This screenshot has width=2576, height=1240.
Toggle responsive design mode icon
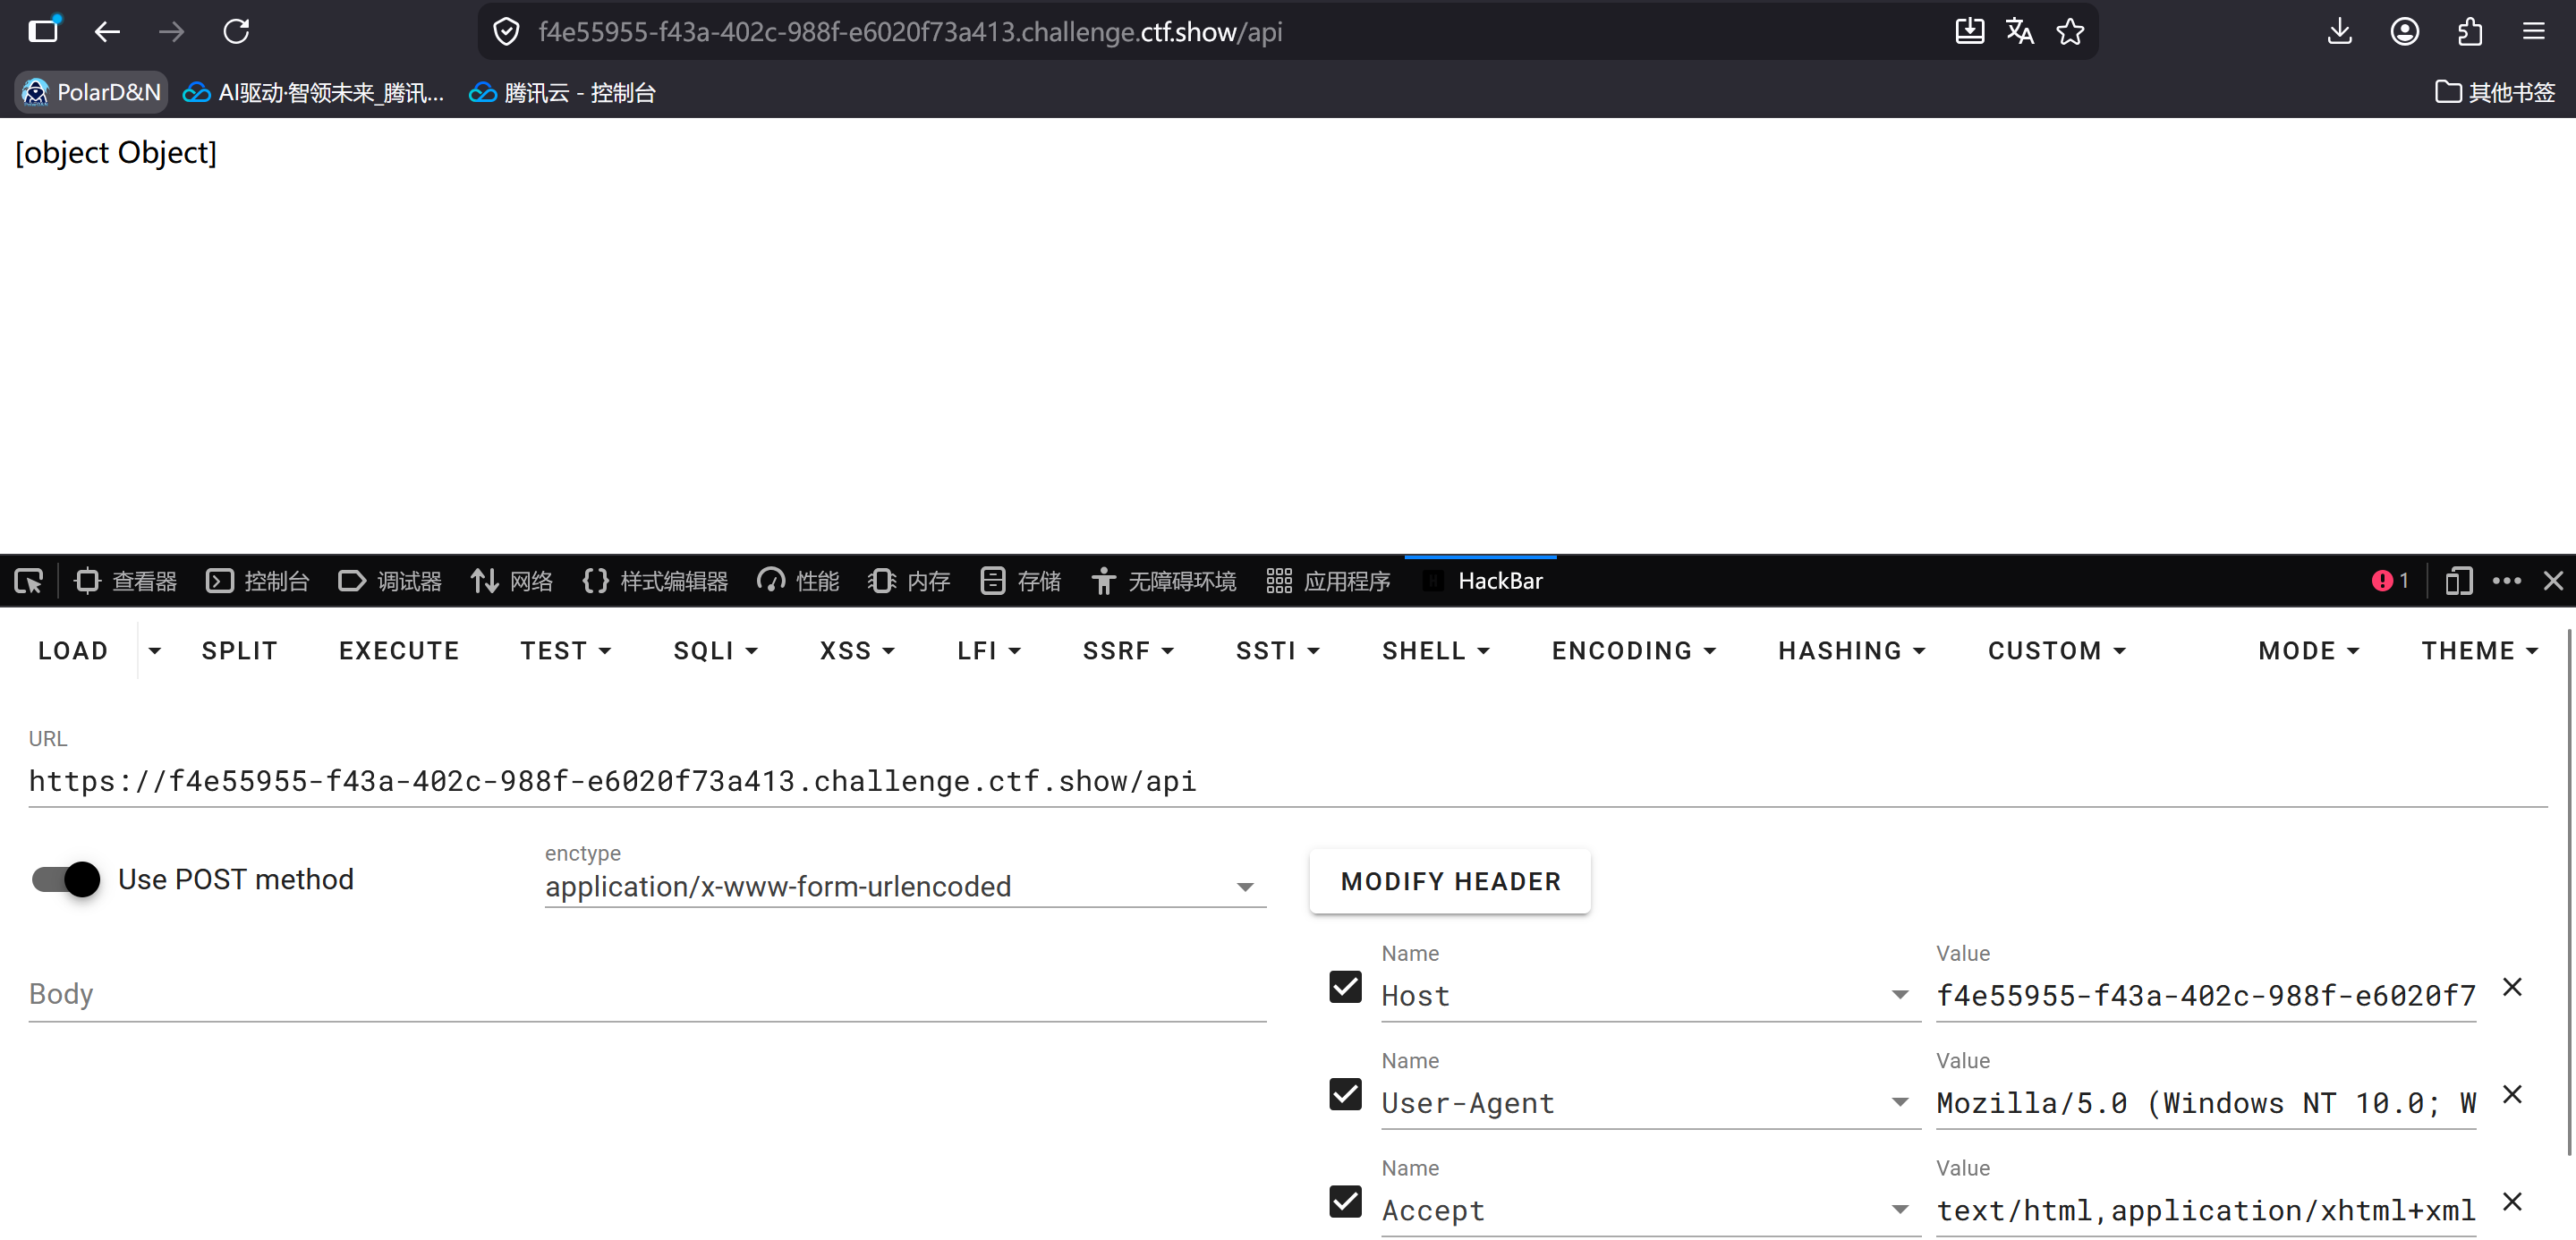[2458, 581]
